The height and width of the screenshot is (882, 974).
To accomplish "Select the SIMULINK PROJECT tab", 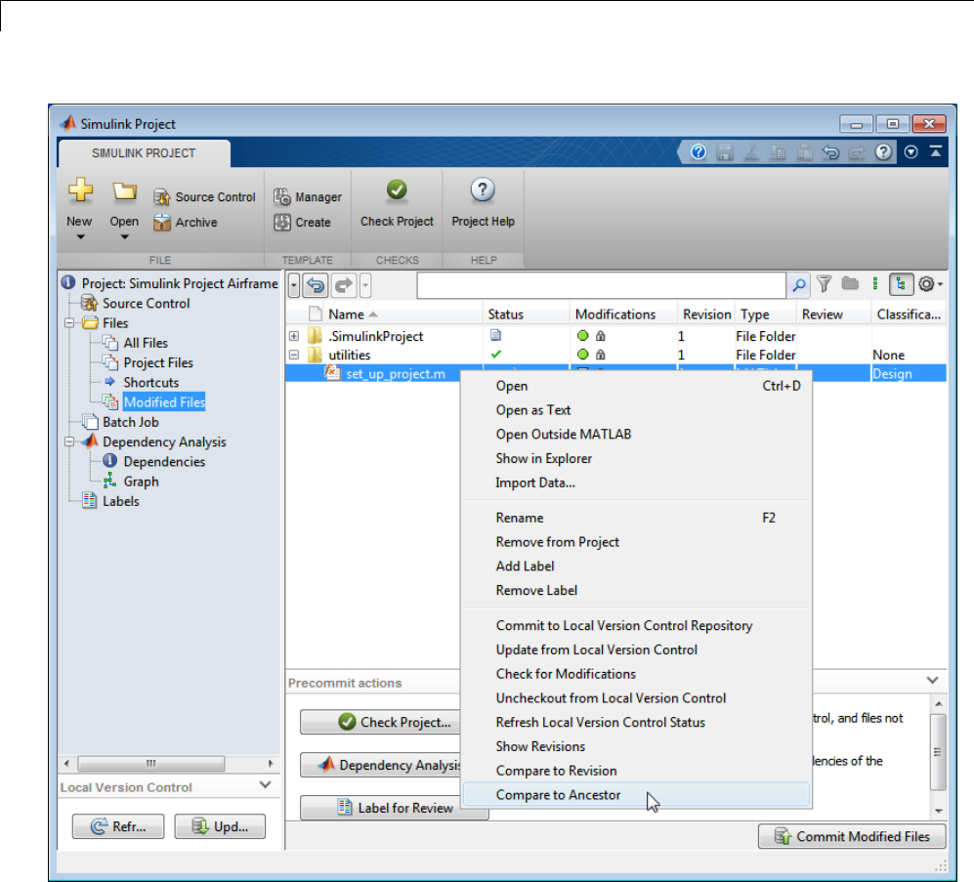I will [144, 153].
